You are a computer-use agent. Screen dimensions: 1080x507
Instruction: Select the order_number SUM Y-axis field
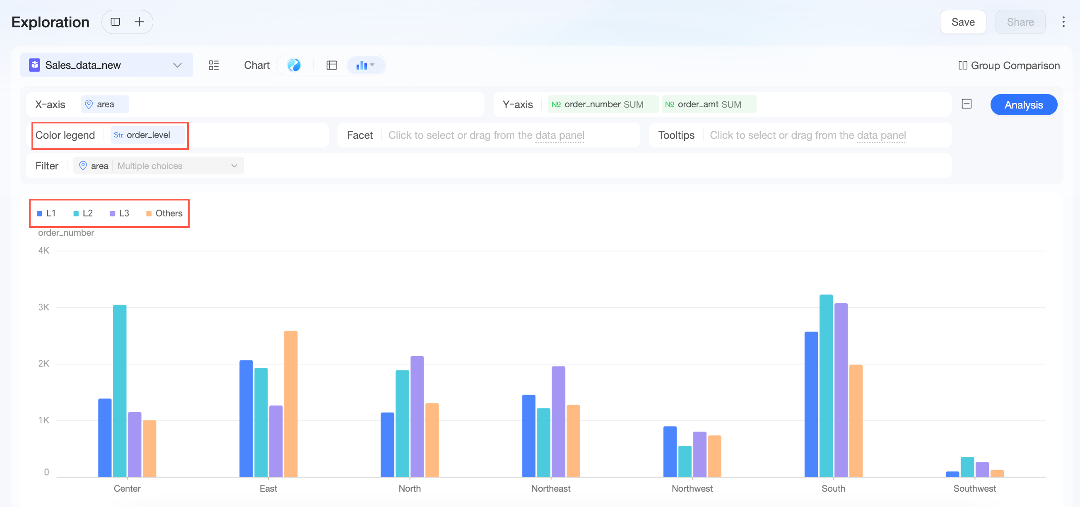[x=603, y=104]
